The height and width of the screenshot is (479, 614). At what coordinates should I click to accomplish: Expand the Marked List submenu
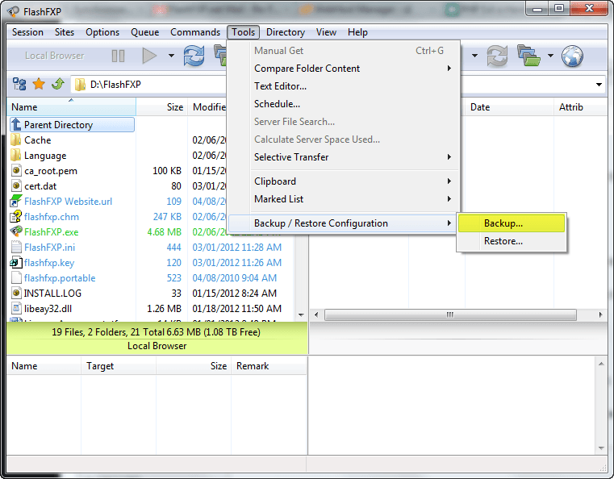(x=343, y=199)
